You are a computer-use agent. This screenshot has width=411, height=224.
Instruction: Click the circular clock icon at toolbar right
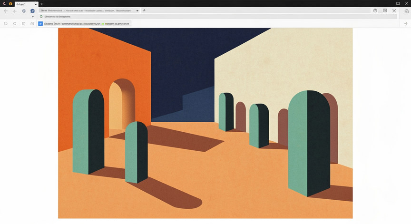click(375, 11)
